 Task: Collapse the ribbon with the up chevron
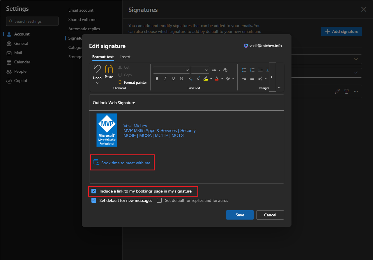279,88
